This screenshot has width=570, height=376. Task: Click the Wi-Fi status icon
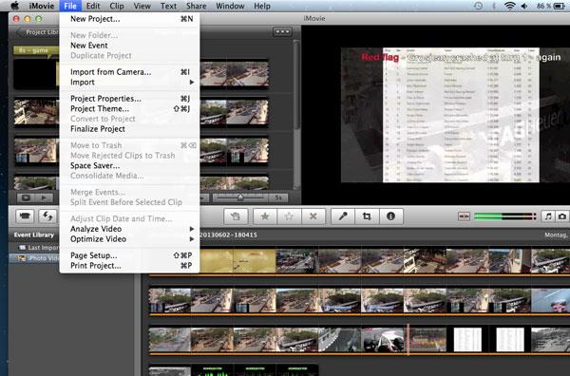[x=509, y=6]
